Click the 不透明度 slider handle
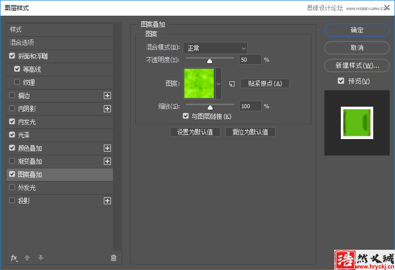The width and height of the screenshot is (395, 270). point(210,61)
